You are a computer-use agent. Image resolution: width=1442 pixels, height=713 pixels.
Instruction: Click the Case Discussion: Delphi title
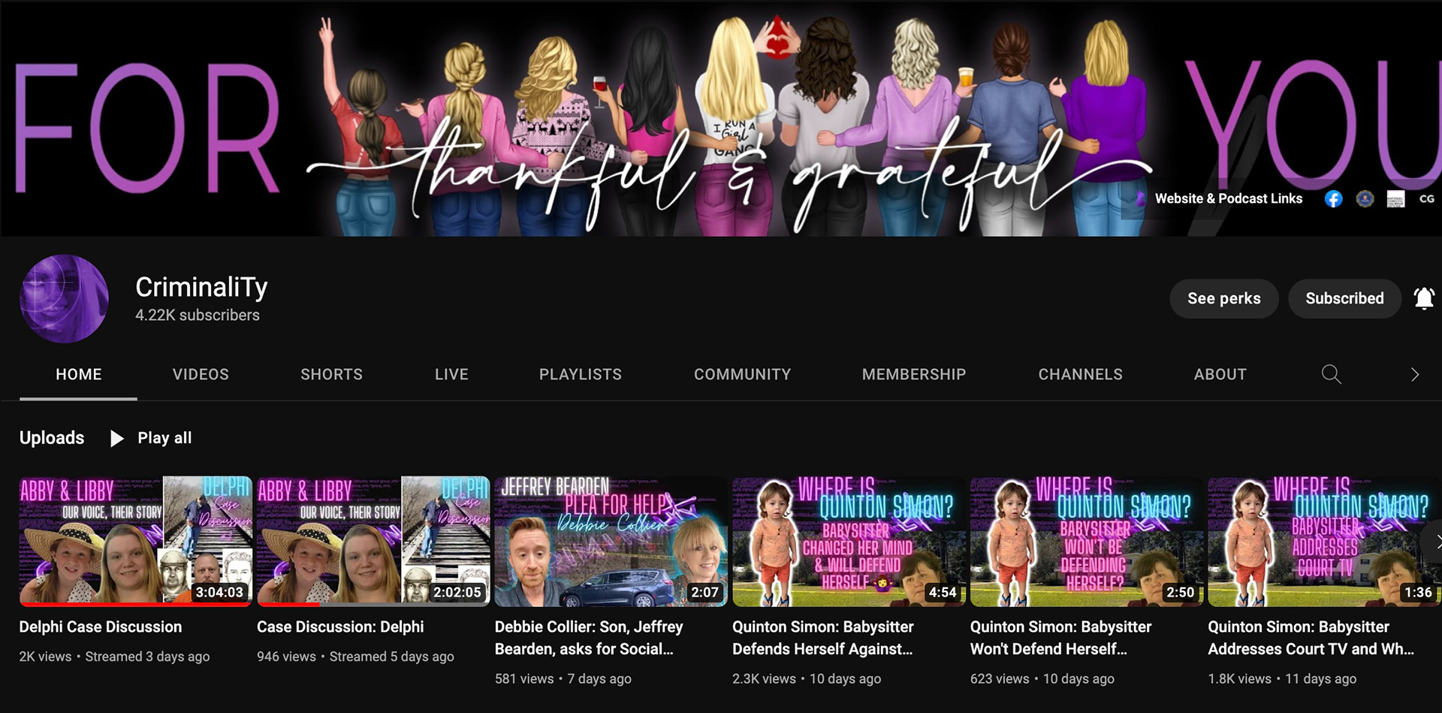[x=340, y=627]
